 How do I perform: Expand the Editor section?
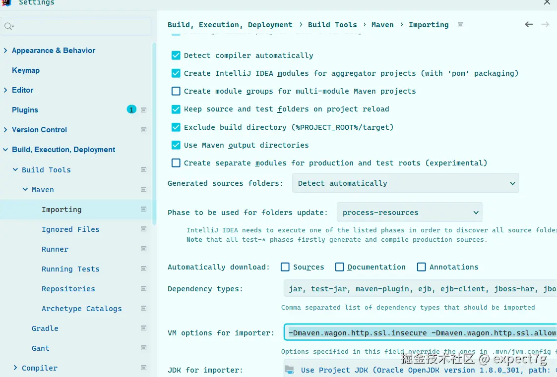coord(5,90)
